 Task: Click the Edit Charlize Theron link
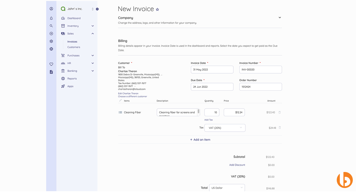128,93
